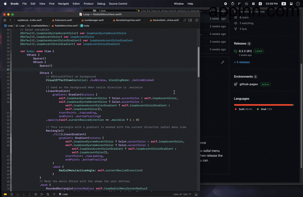Click the Shell 1.0% language entry
This screenshot has width=303, height=197.
pyautogui.click(x=264, y=109)
